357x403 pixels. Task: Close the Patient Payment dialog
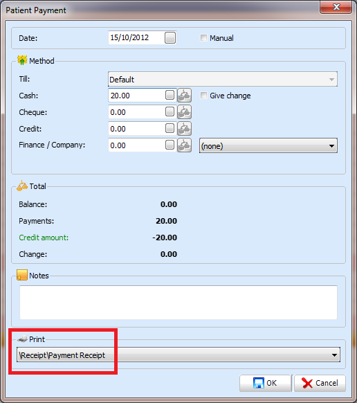click(x=336, y=7)
